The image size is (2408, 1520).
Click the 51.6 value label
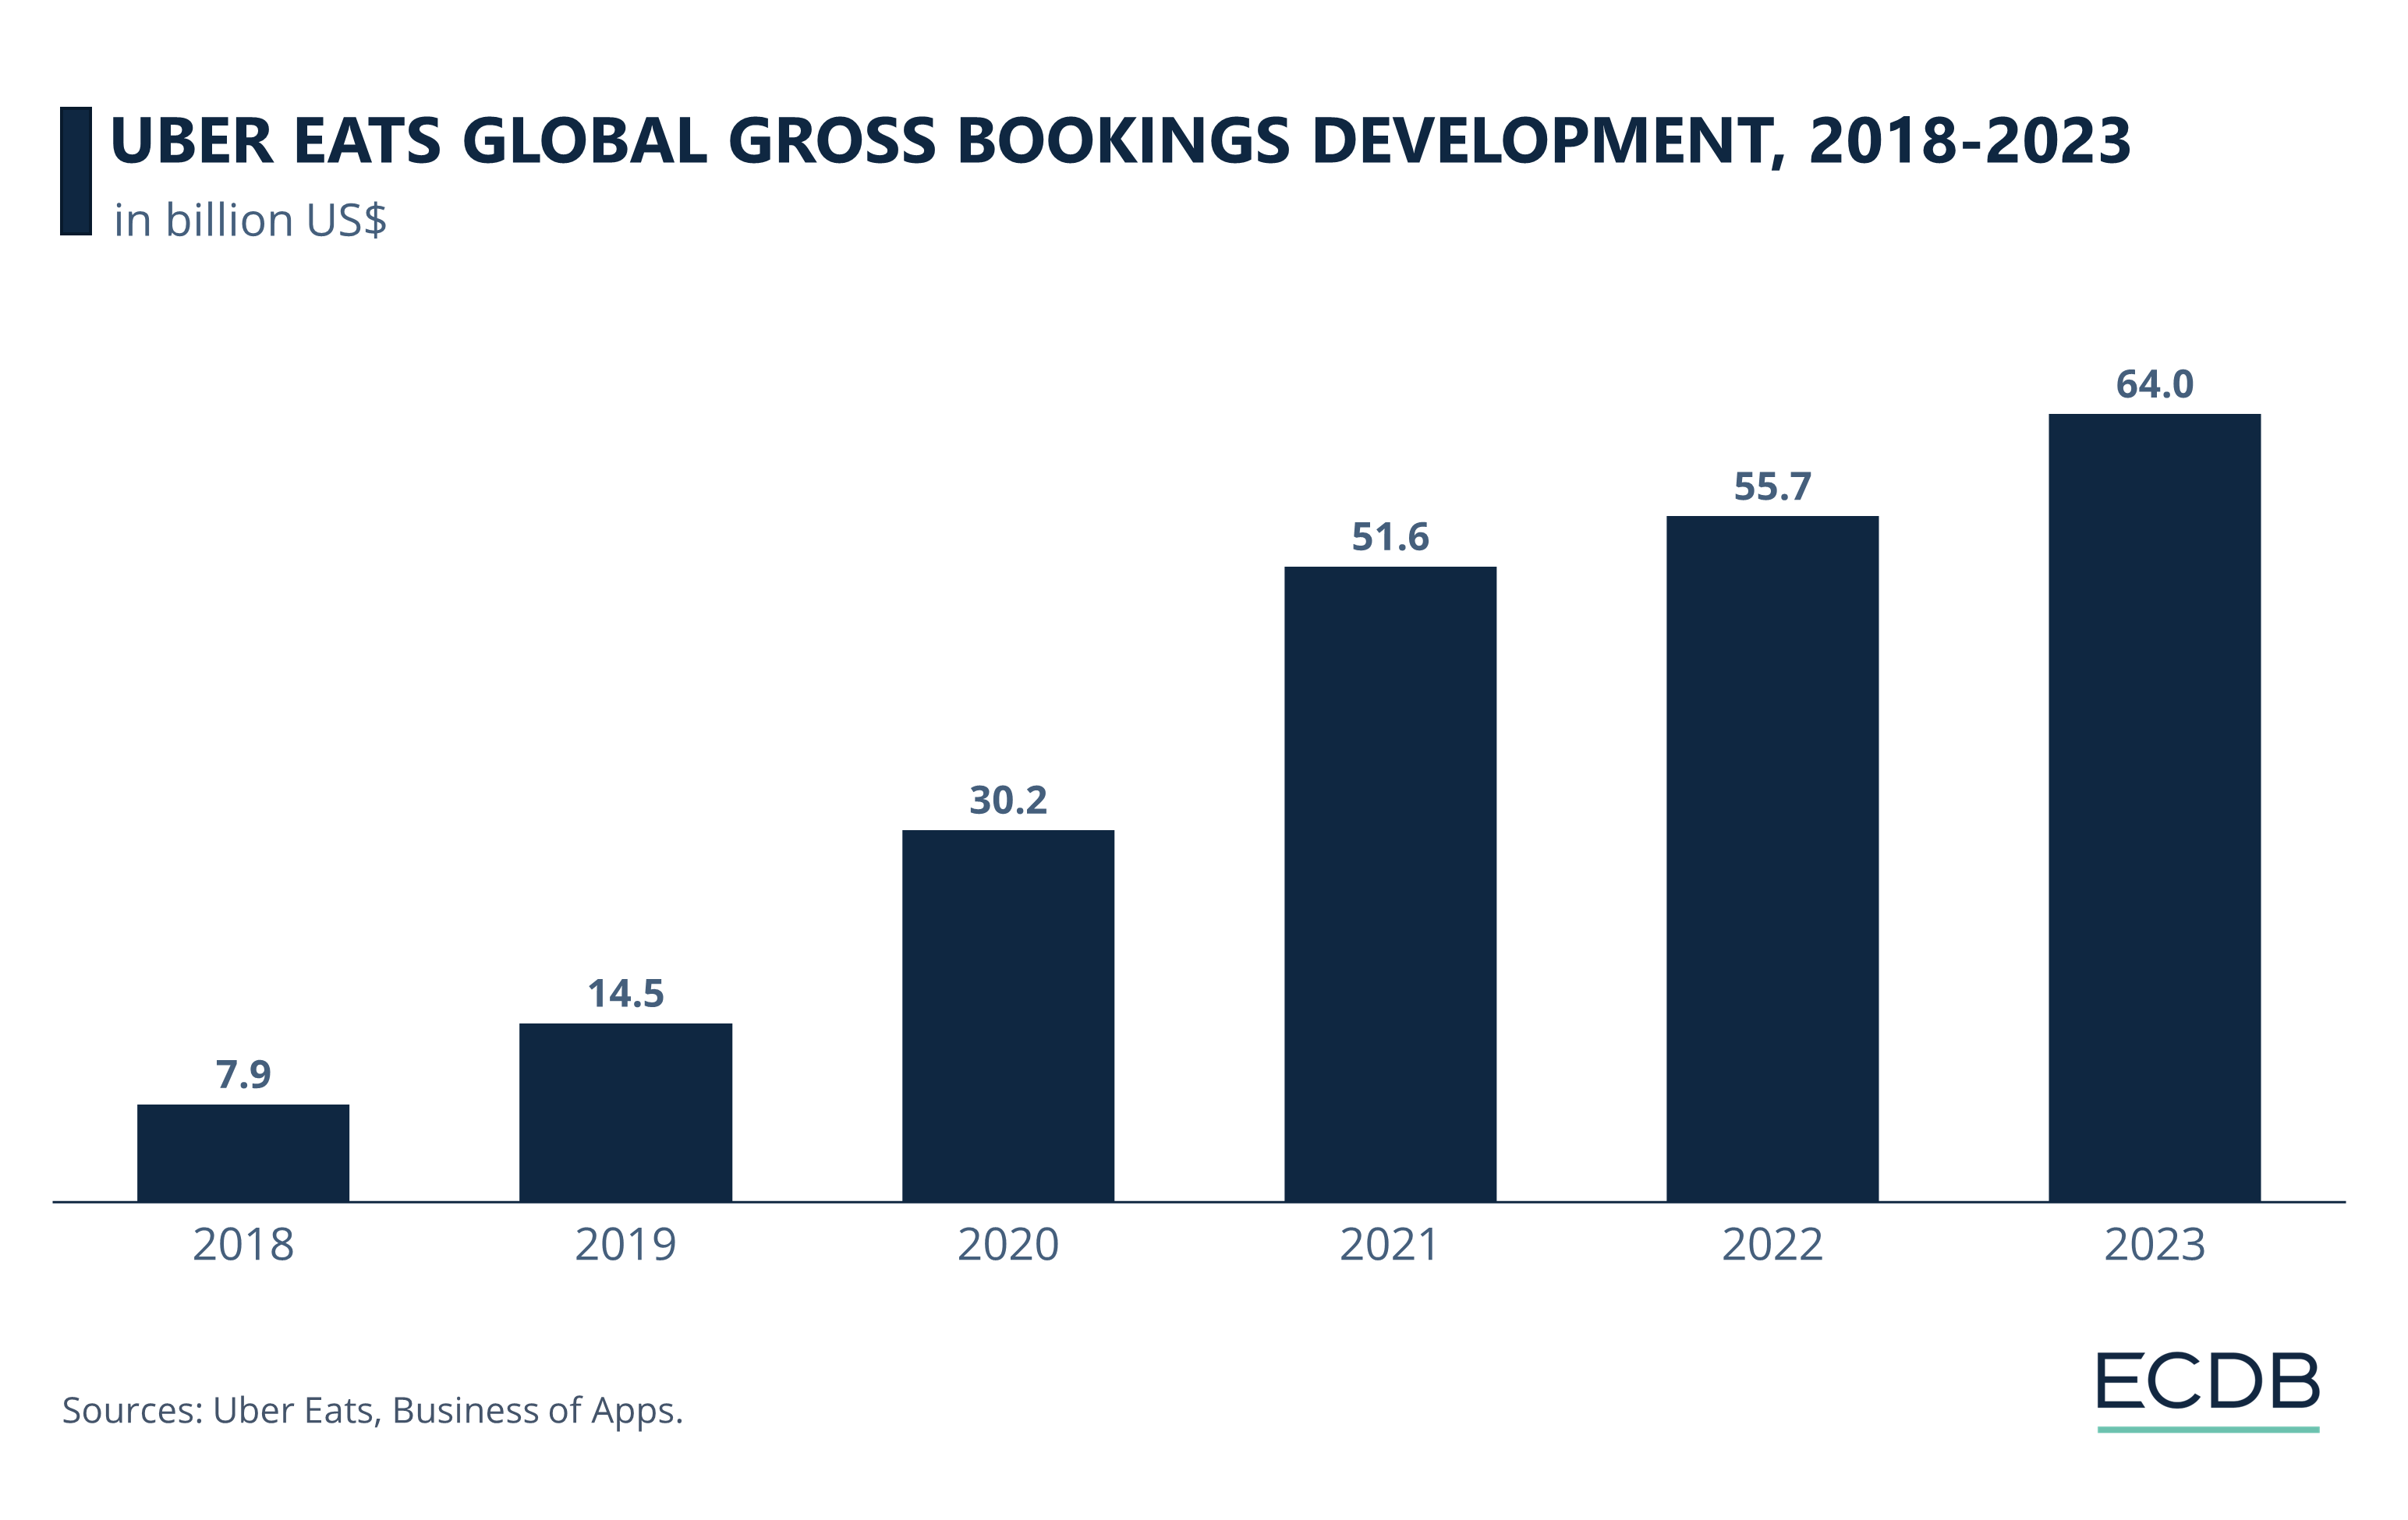pos(1390,538)
